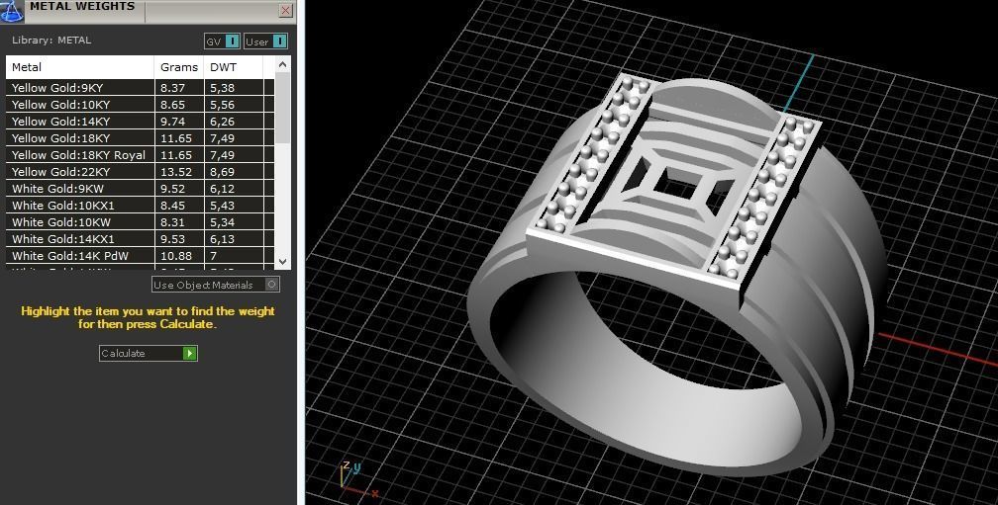Select the White Gold:14KX1 row
Image resolution: width=998 pixels, height=505 pixels.
(x=141, y=239)
